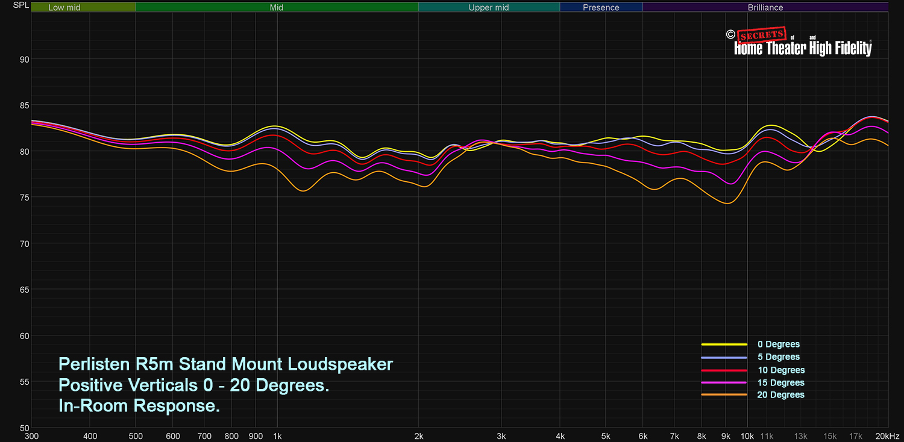Click the Secrets Home Theater logo watermark

click(803, 43)
